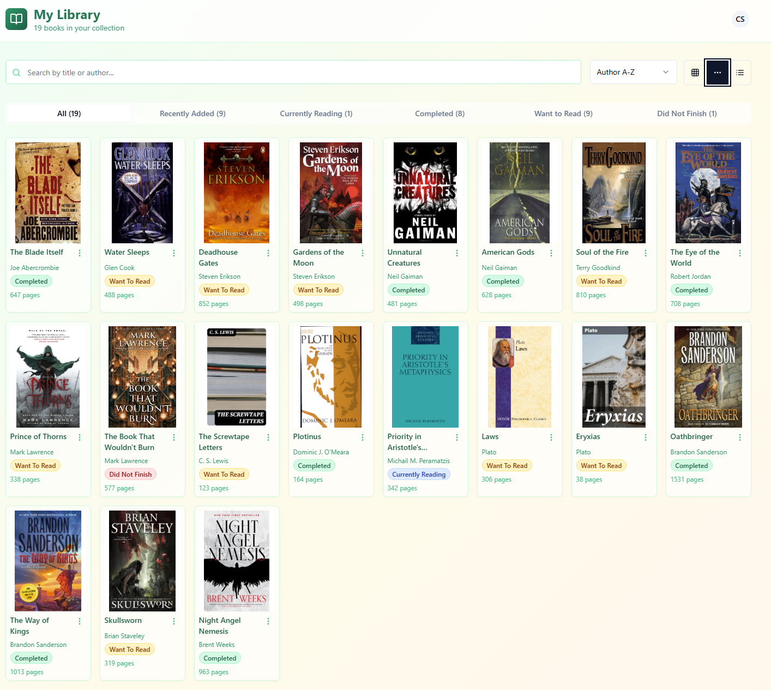Open the Author A-Z sort dropdown
The height and width of the screenshot is (690, 771).
633,72
